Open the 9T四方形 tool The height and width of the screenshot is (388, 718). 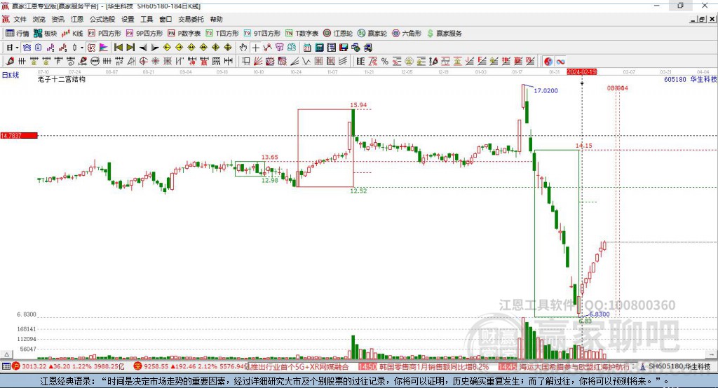(x=262, y=34)
